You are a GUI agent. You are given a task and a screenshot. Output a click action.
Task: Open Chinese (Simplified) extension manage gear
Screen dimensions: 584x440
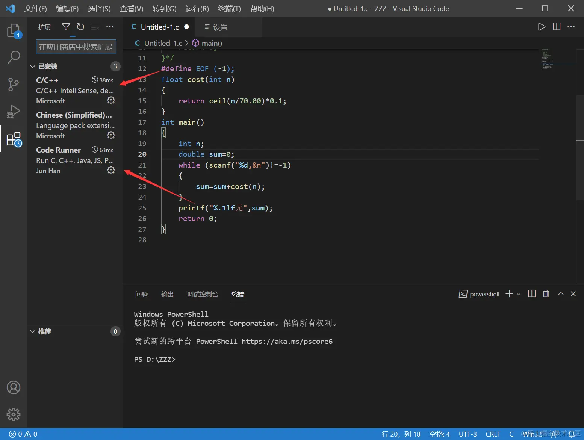pyautogui.click(x=111, y=135)
